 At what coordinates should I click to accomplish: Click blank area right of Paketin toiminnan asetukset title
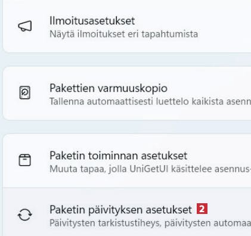click(219, 156)
